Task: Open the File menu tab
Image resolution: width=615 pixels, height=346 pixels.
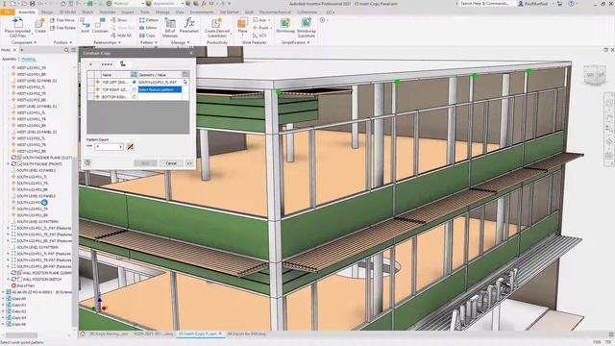Action: pyautogui.click(x=7, y=12)
